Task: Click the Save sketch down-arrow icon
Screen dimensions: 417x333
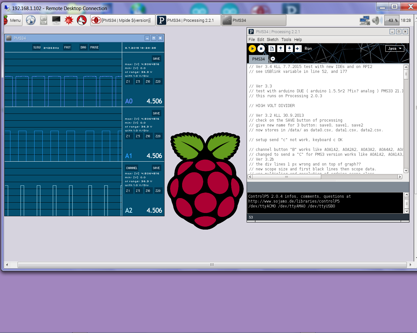Action: tap(289, 48)
